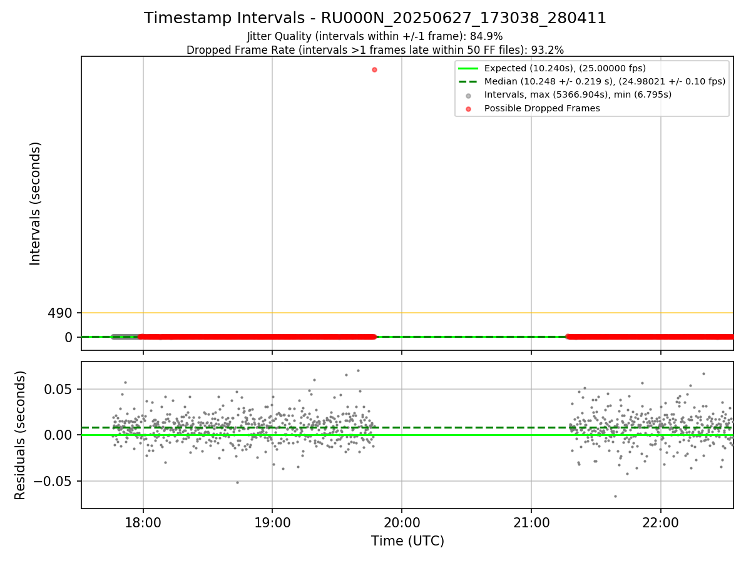Click the solid green line swatch in legend
This screenshot has height=563, width=751.
469,68
